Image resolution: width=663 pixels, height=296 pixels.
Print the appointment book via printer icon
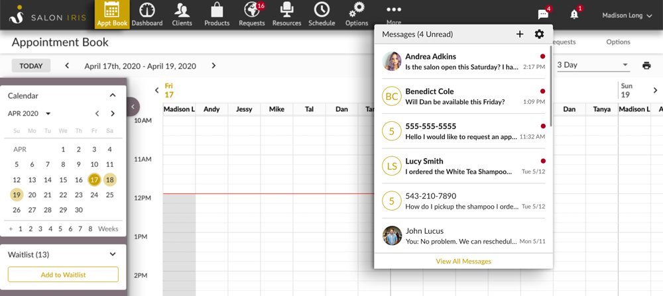pos(646,66)
